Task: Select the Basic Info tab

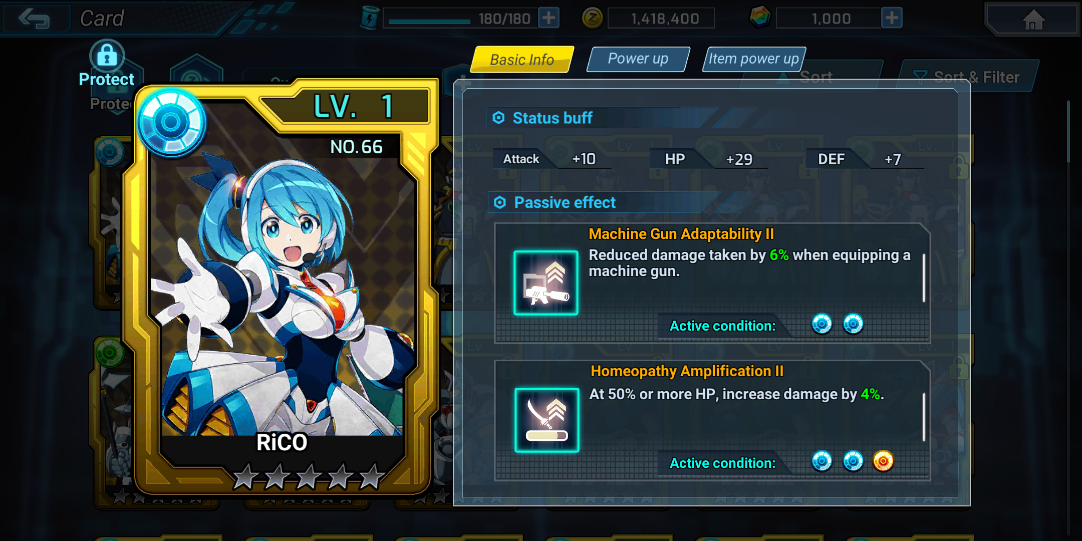Action: [522, 60]
